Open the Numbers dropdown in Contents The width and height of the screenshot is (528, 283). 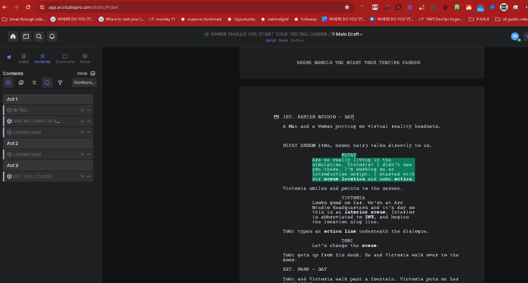[84, 82]
